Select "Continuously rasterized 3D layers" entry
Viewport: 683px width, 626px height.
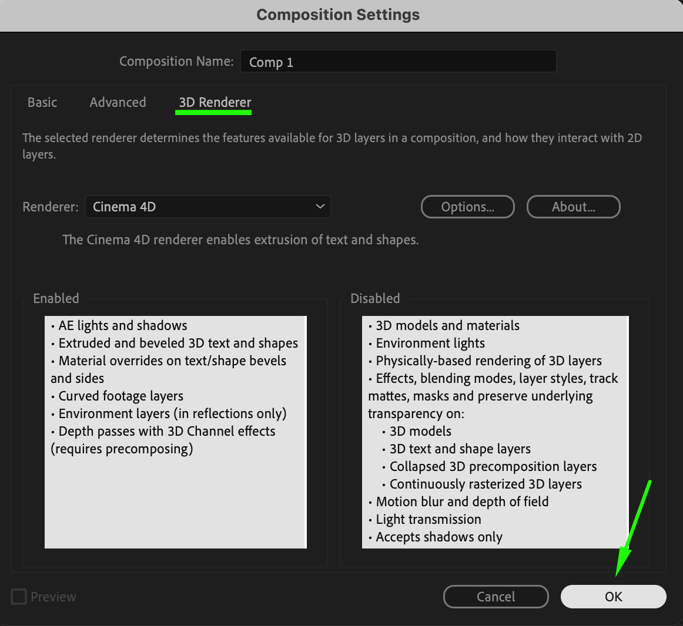pyautogui.click(x=486, y=484)
